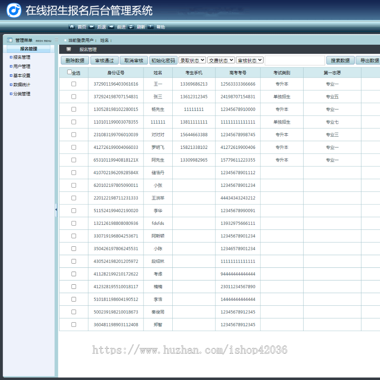Click the 搜索数据 button
380x380 pixels.
click(x=340, y=60)
